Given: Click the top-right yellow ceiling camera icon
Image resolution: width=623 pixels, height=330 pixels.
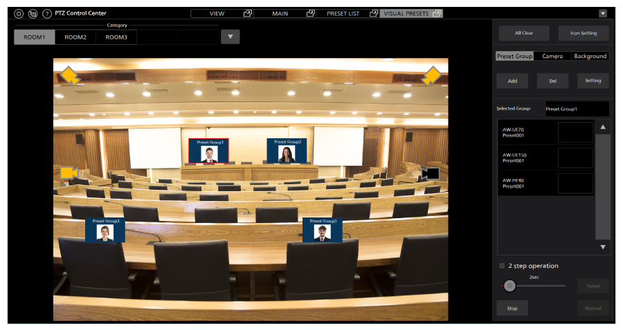Looking at the screenshot, I should point(431,76).
